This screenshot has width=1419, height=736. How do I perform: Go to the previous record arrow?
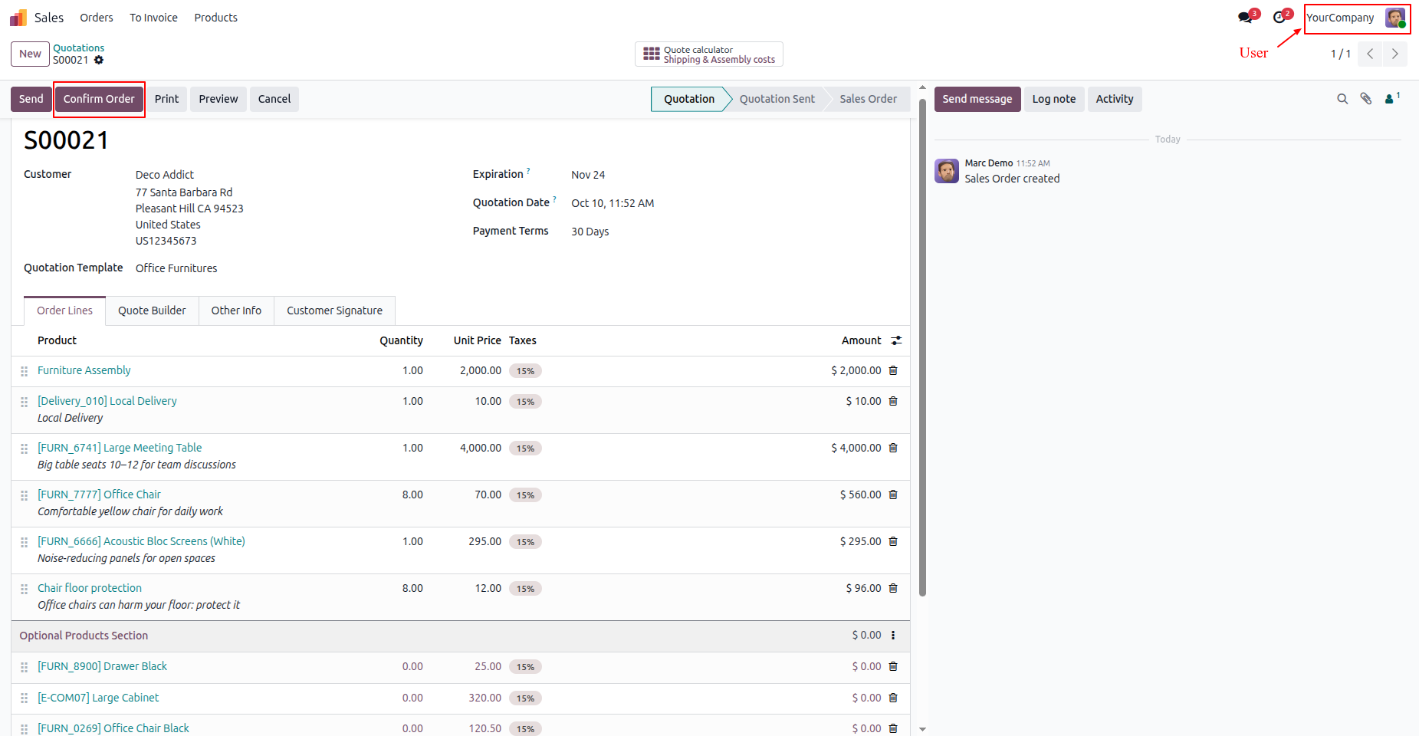tap(1370, 54)
